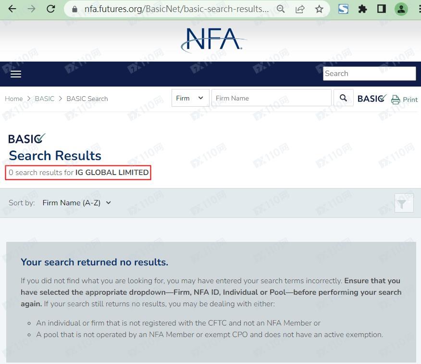This screenshot has width=421, height=364.
Task: Click the NFA logo
Action: tap(214, 40)
